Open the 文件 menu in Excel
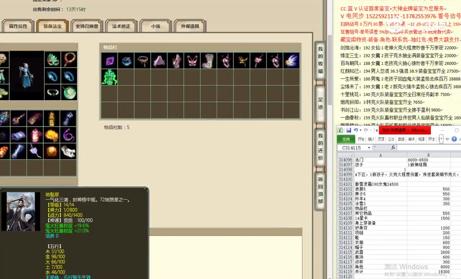Viewport: 461px width, 279px height. (346, 139)
